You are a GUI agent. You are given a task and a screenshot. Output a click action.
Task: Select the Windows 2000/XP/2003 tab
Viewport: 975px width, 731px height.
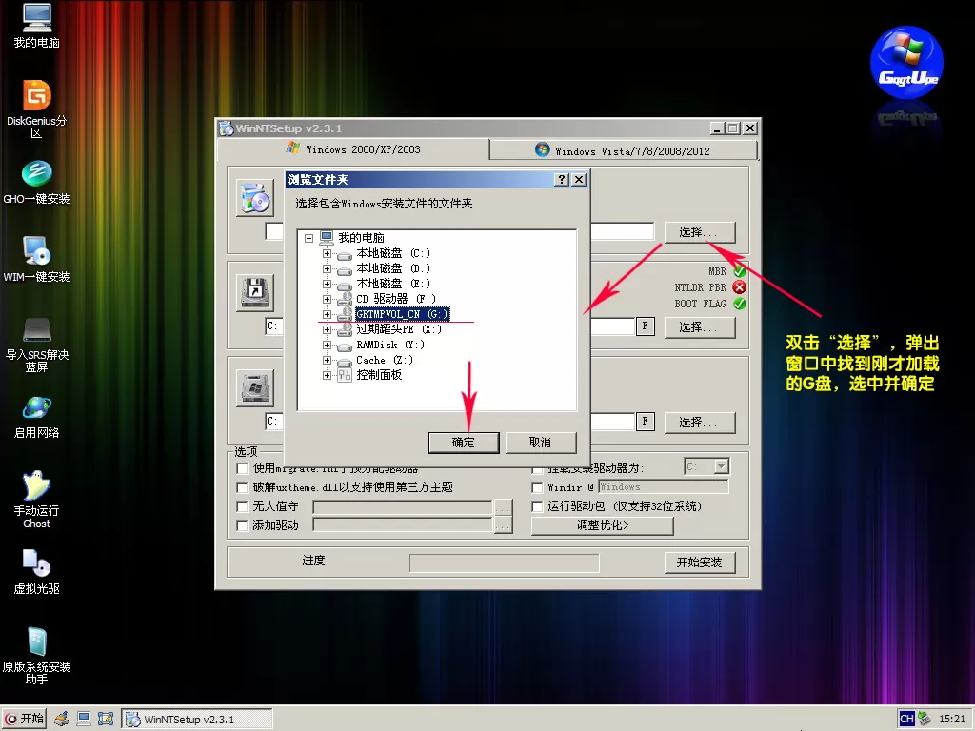353,149
